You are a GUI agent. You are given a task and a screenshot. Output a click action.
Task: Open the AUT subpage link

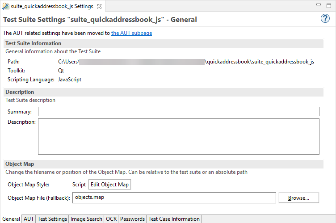(x=131, y=33)
